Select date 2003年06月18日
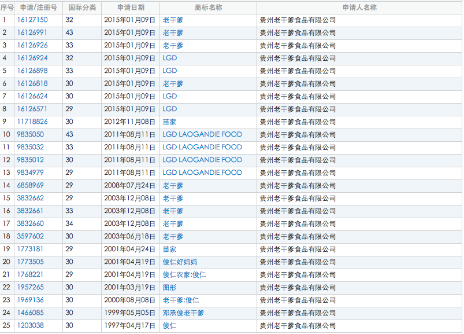 tap(130, 237)
